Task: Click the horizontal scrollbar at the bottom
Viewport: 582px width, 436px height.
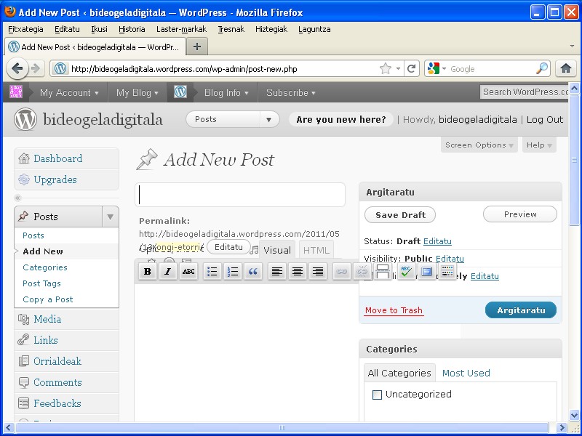Action: pyautogui.click(x=282, y=427)
